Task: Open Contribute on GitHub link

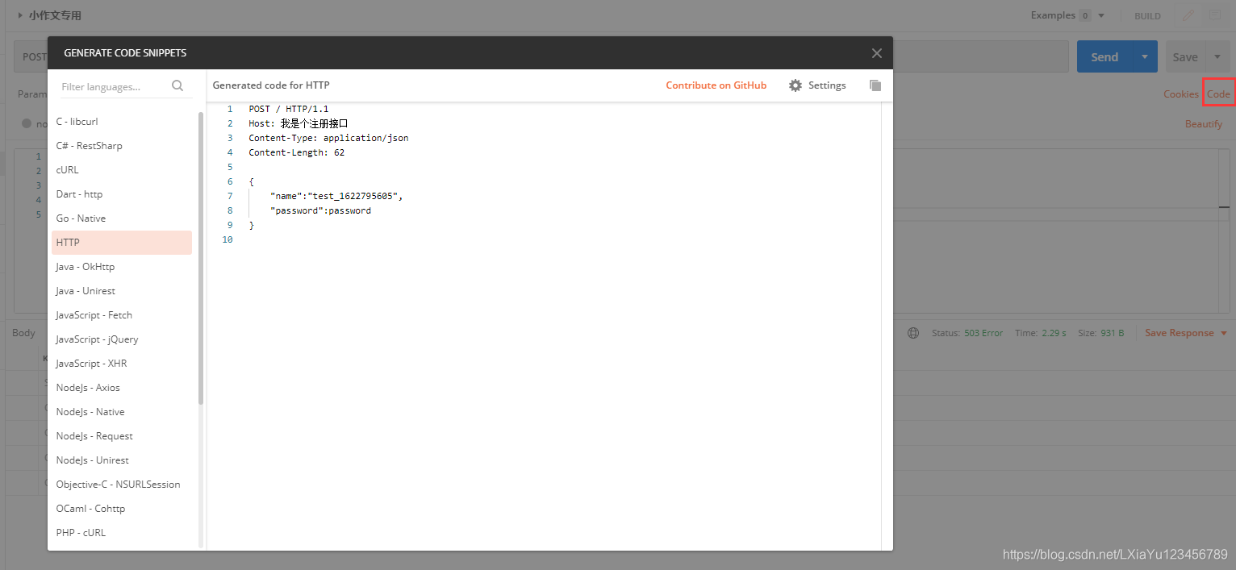Action: click(716, 85)
